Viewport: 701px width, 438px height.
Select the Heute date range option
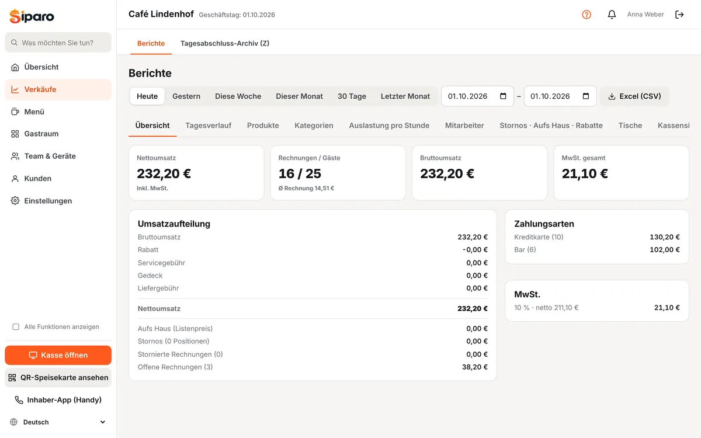tap(147, 96)
